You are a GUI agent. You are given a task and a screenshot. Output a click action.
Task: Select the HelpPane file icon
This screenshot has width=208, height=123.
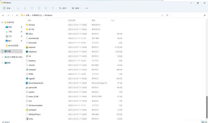tap(27, 52)
